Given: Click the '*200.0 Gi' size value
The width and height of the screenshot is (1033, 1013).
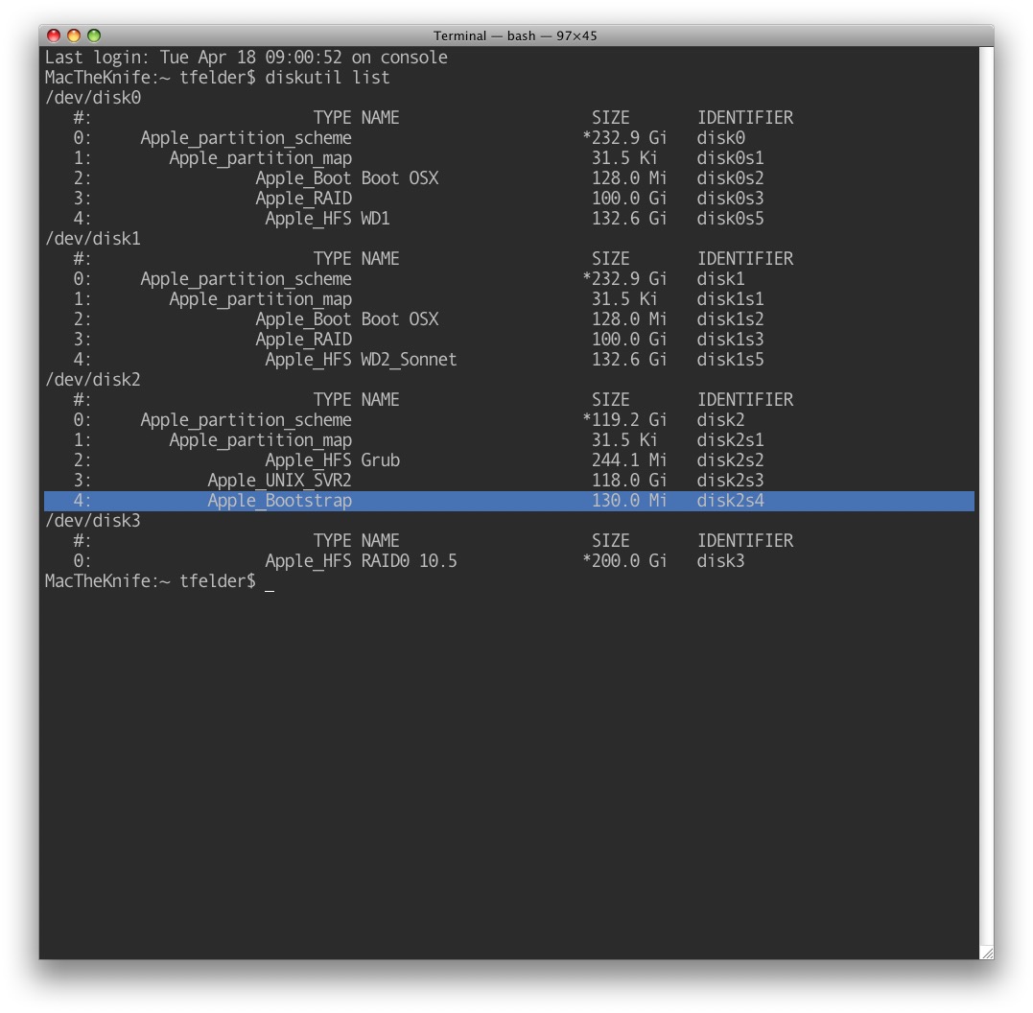Looking at the screenshot, I should coord(624,561).
